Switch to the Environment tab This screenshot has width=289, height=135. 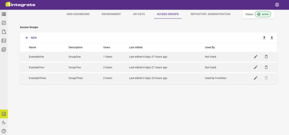coord(111,14)
